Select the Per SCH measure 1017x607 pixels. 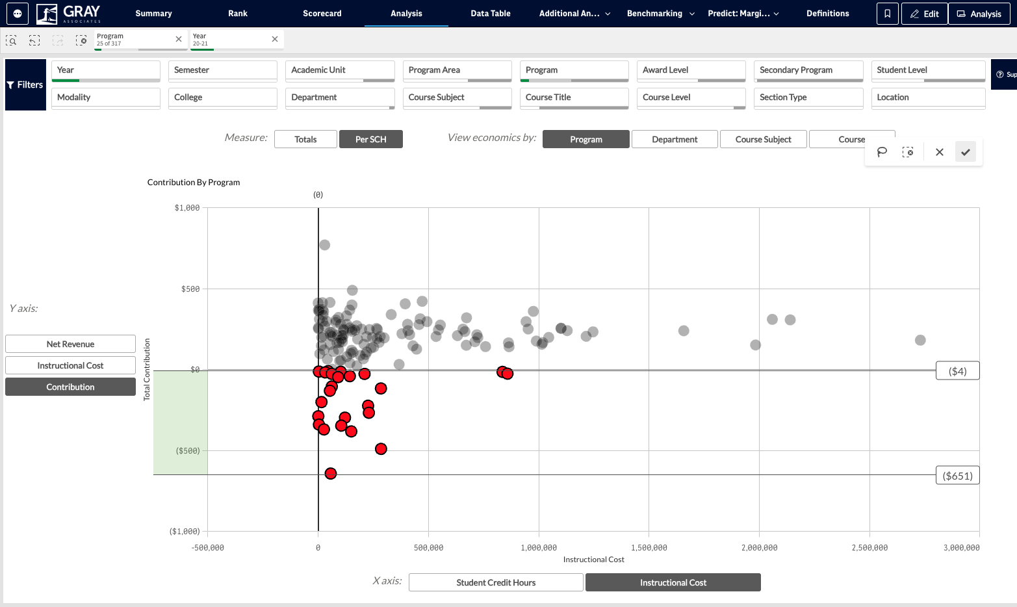tap(371, 139)
